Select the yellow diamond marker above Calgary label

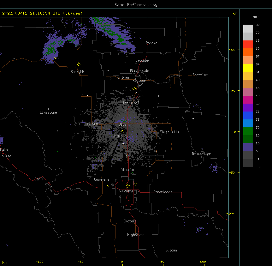click(128, 186)
